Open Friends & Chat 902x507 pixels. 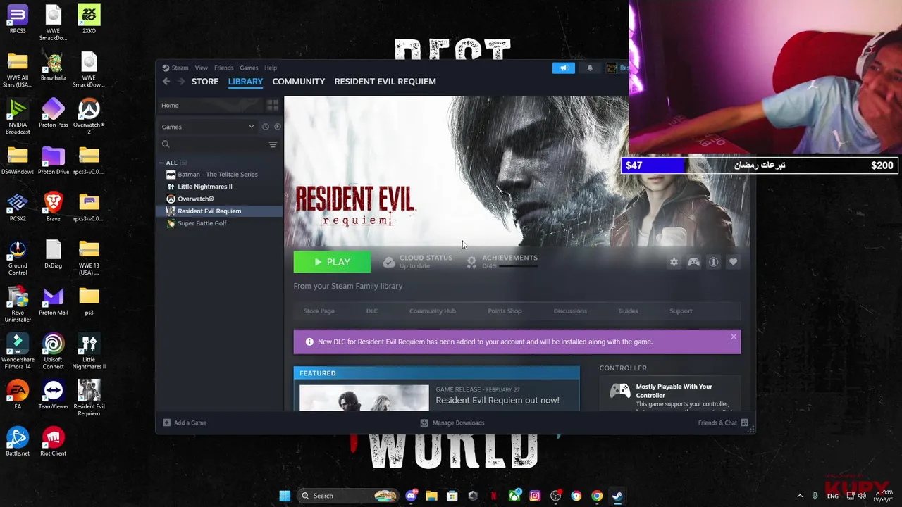[723, 423]
